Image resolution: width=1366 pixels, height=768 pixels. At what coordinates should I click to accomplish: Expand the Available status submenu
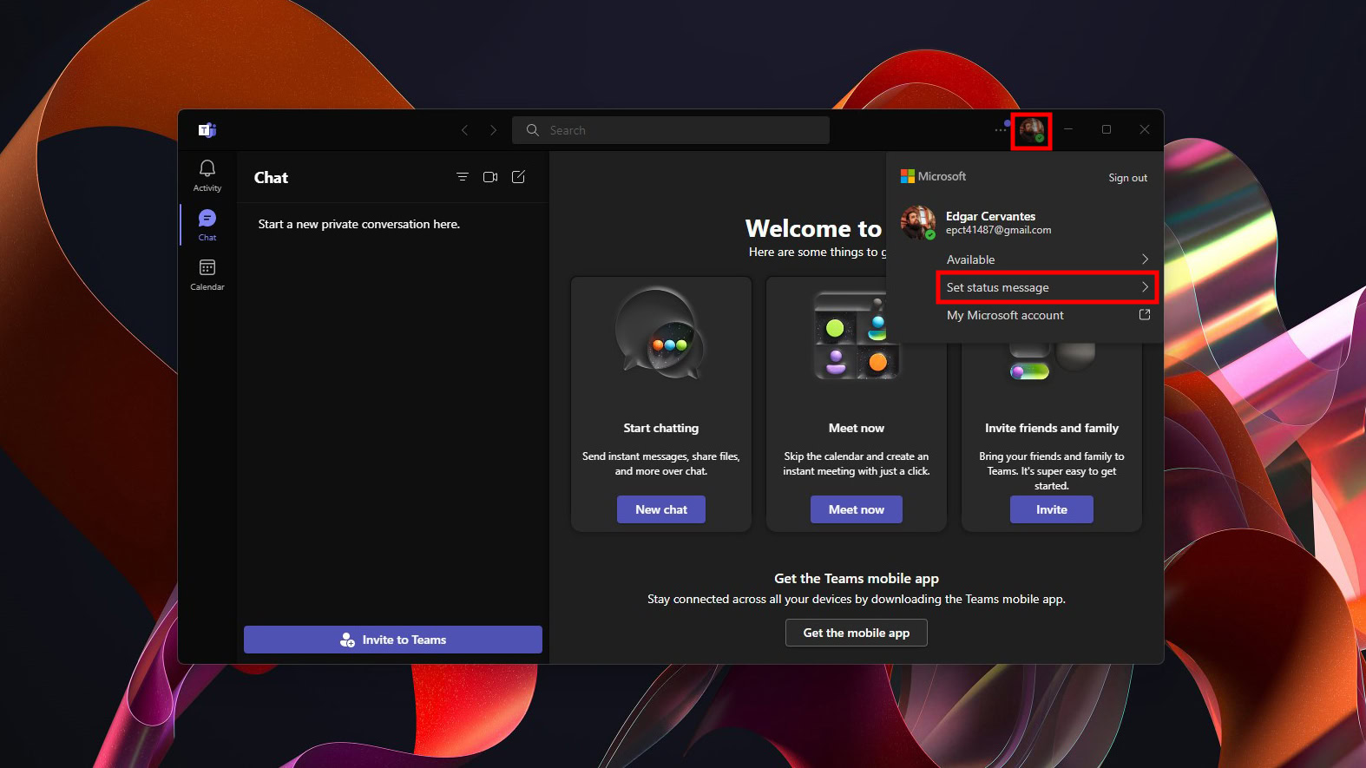pyautogui.click(x=1145, y=259)
